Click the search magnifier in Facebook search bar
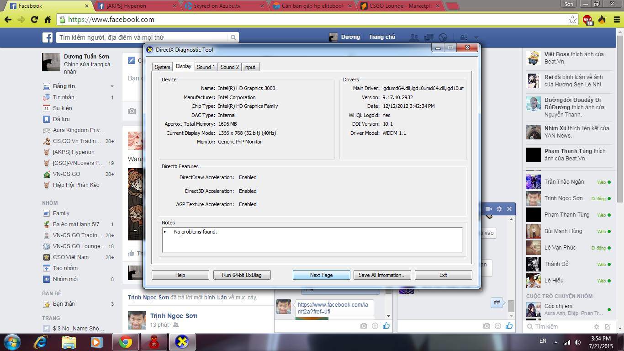The height and width of the screenshot is (351, 624). click(x=233, y=37)
